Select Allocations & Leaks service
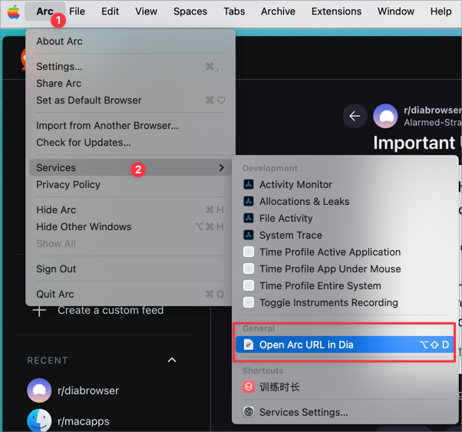The image size is (462, 432). click(x=345, y=201)
